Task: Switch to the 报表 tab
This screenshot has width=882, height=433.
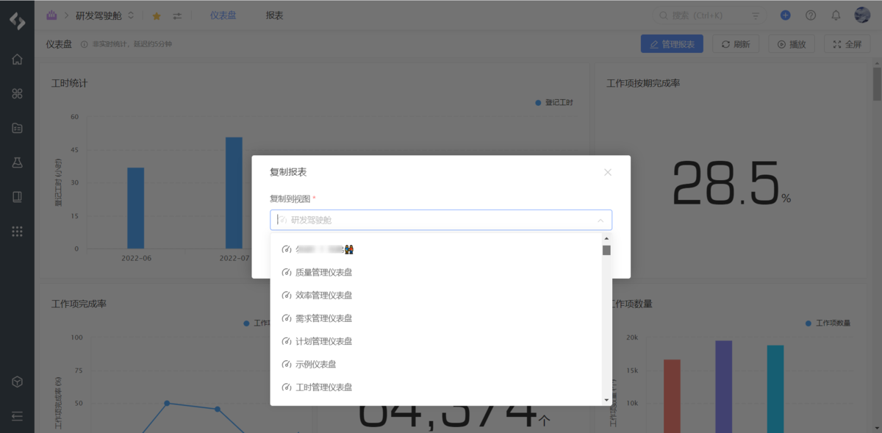Action: coord(275,15)
